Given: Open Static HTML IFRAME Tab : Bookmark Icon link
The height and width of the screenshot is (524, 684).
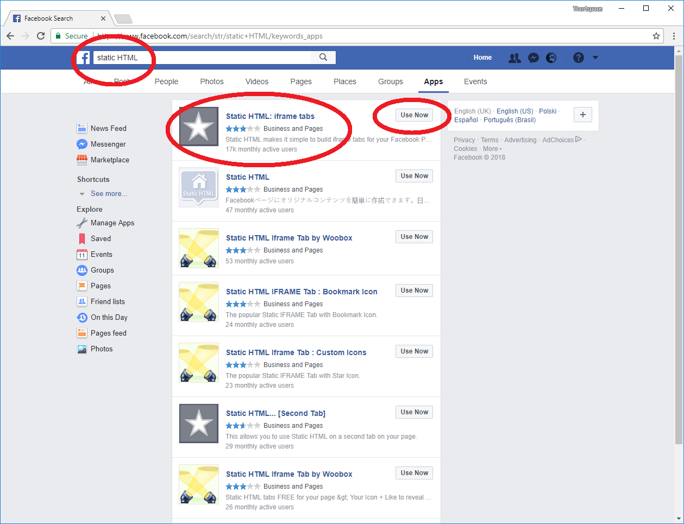Looking at the screenshot, I should coord(302,292).
